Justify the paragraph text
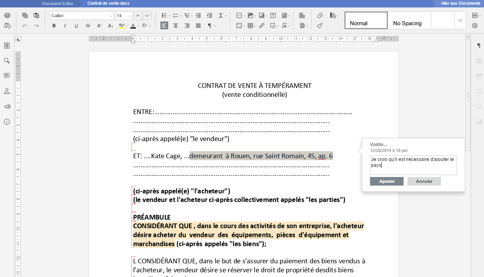This screenshot has width=484, height=277. [198, 26]
